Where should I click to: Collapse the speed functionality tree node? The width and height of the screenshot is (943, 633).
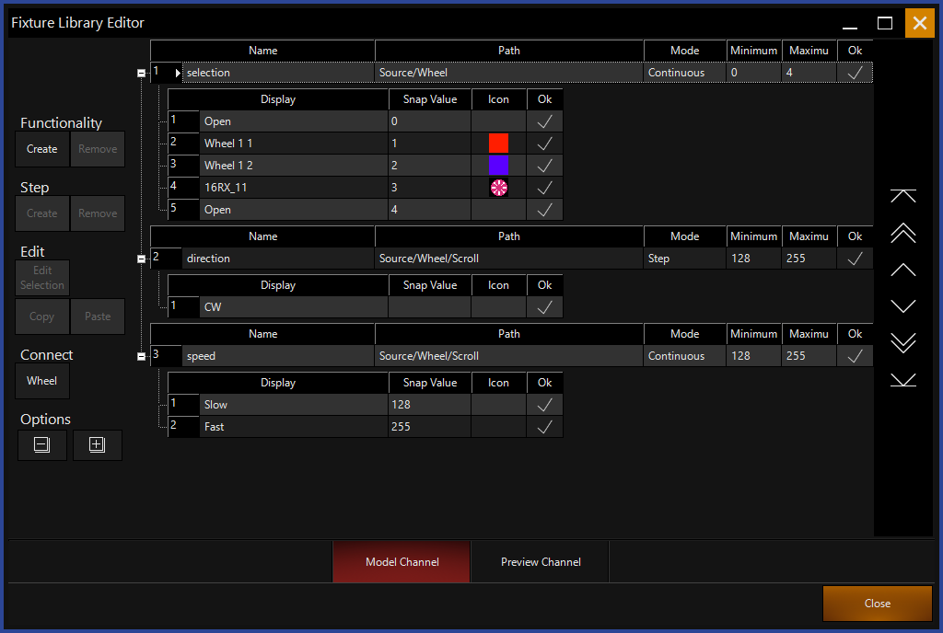click(141, 357)
